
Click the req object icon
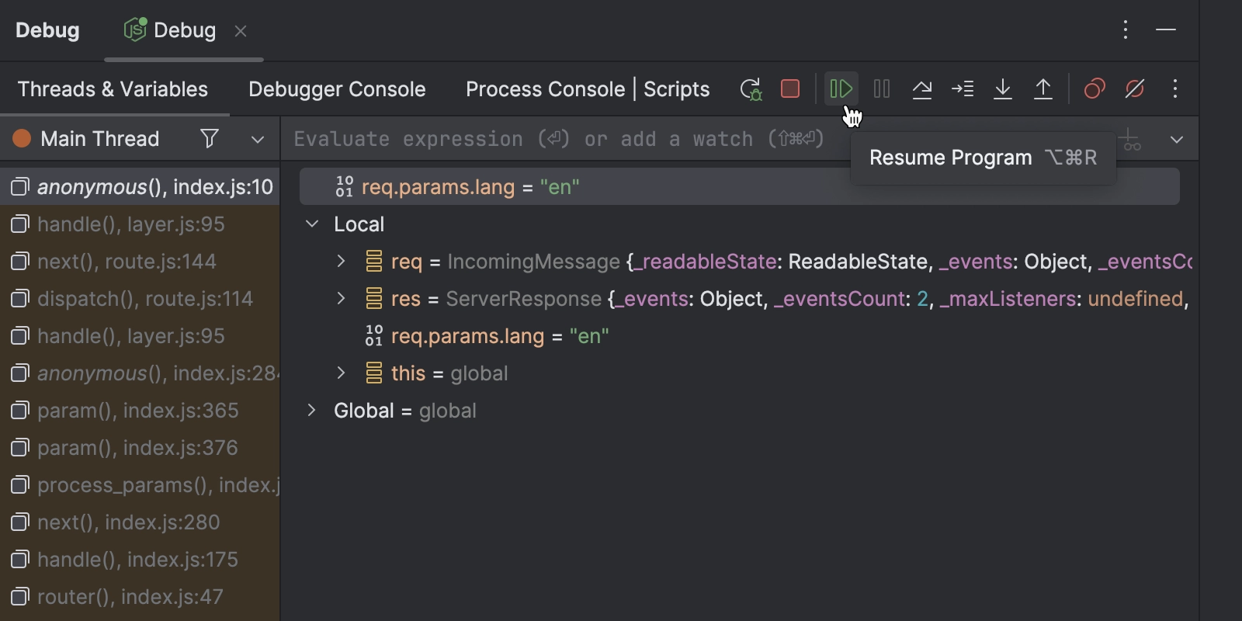point(374,262)
